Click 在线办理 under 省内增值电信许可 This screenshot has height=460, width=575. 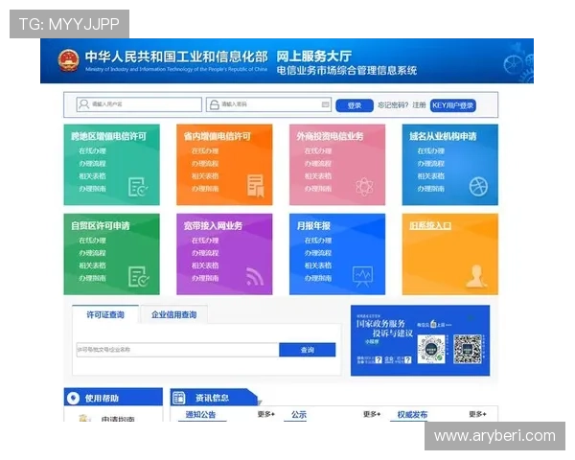(205, 151)
